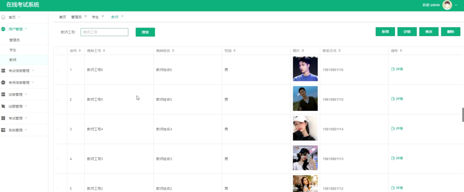Switch to the 学生 tab
Image resolution: width=464 pixels, height=192 pixels.
tap(95, 17)
